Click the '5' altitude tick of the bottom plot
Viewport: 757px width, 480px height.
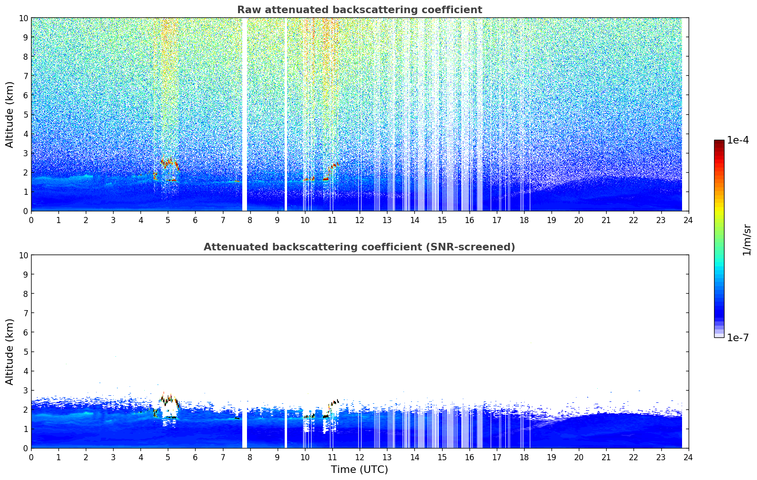coord(25,352)
